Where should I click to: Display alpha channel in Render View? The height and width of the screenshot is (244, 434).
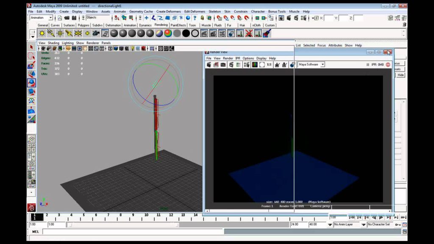click(262, 64)
